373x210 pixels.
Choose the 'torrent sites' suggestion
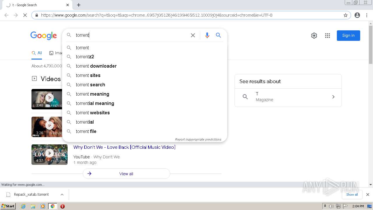[x=145, y=76]
